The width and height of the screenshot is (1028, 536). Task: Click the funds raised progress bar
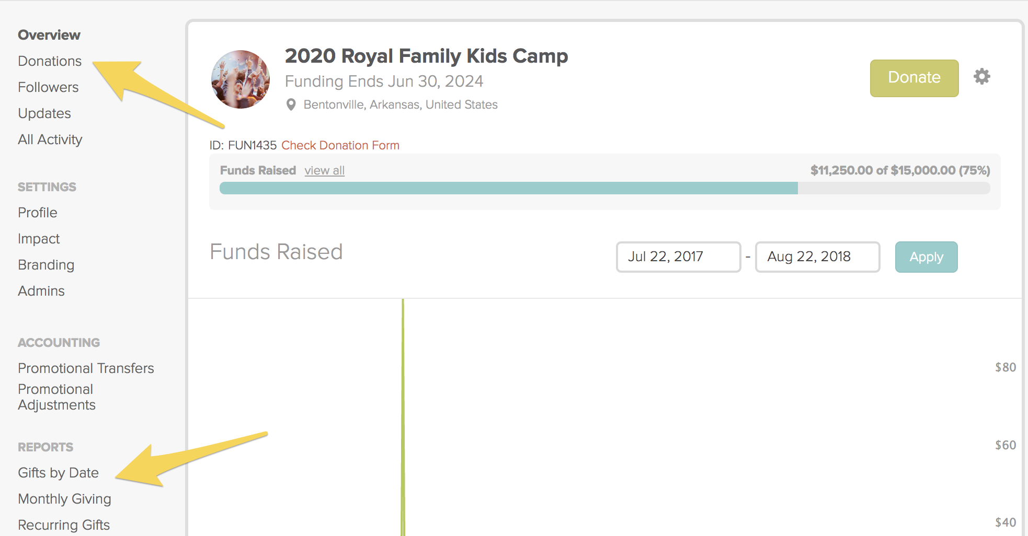click(605, 188)
